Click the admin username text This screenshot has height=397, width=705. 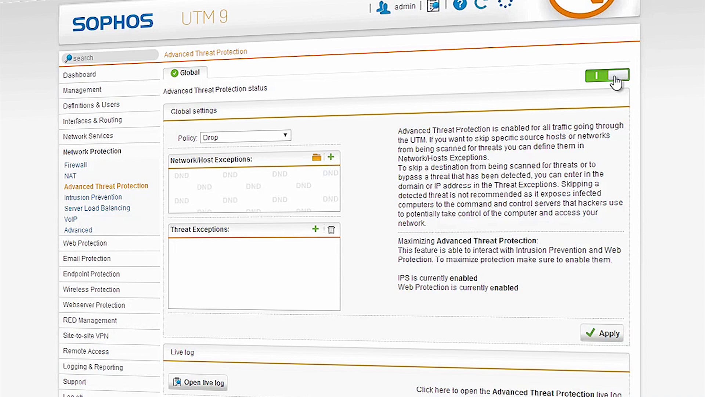405,7
